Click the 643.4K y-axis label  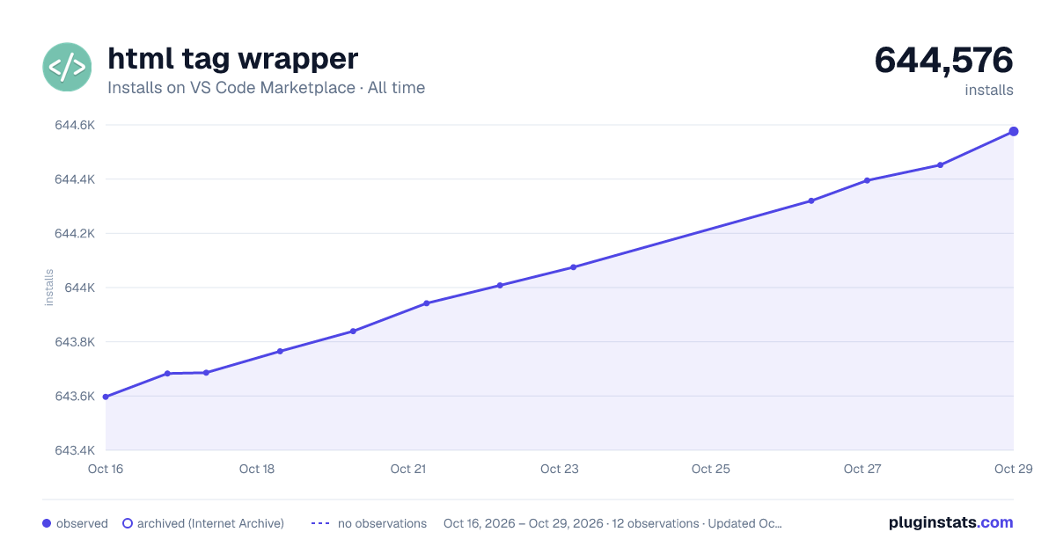pos(75,450)
